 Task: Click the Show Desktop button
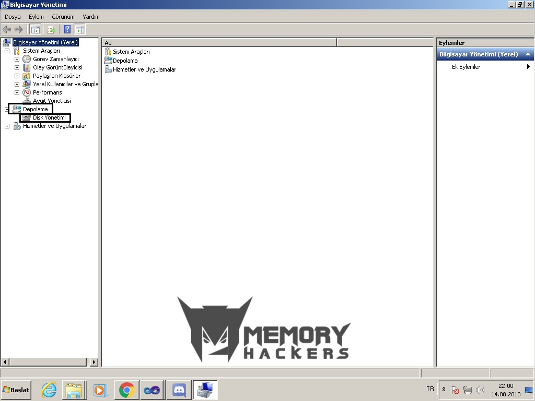(x=529, y=390)
